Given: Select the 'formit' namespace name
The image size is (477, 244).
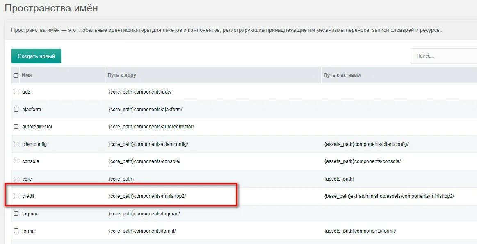Looking at the screenshot, I should 28,231.
